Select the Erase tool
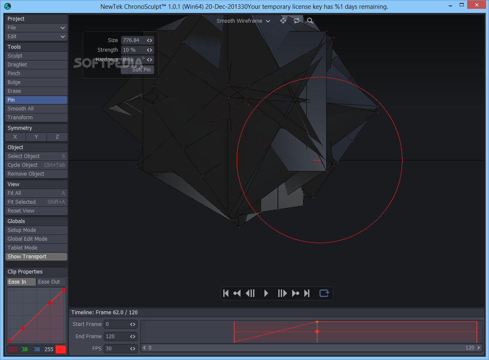489x360 pixels. coord(36,91)
